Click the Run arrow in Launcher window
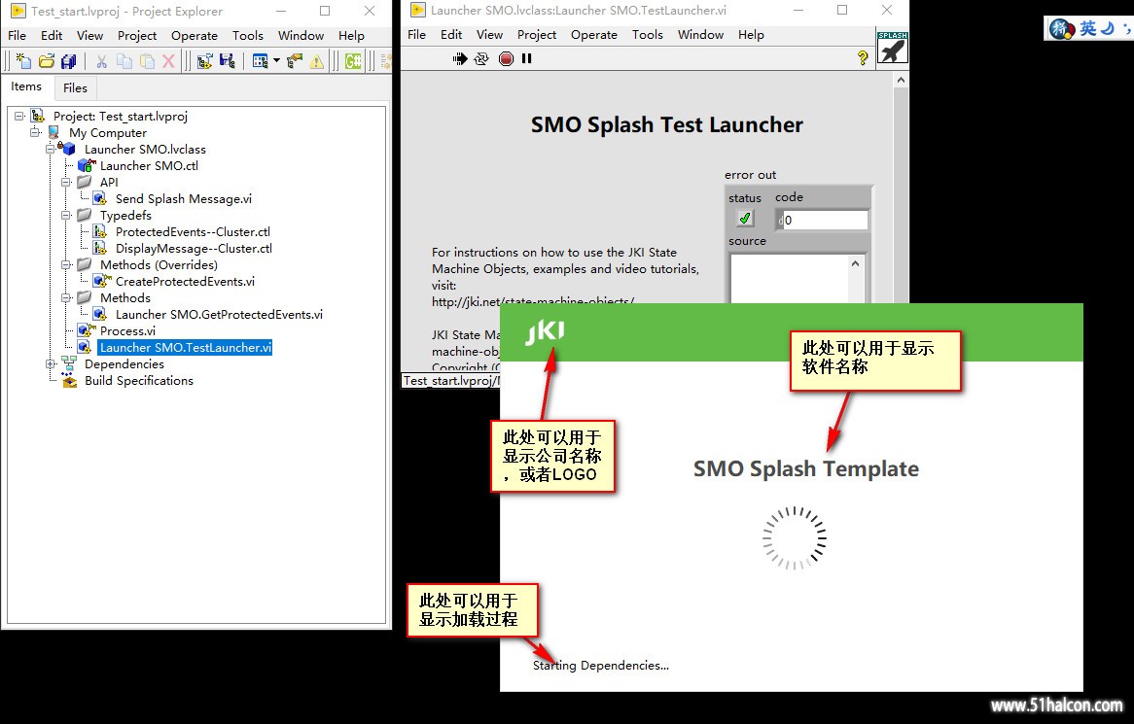The image size is (1134, 724). (460, 58)
